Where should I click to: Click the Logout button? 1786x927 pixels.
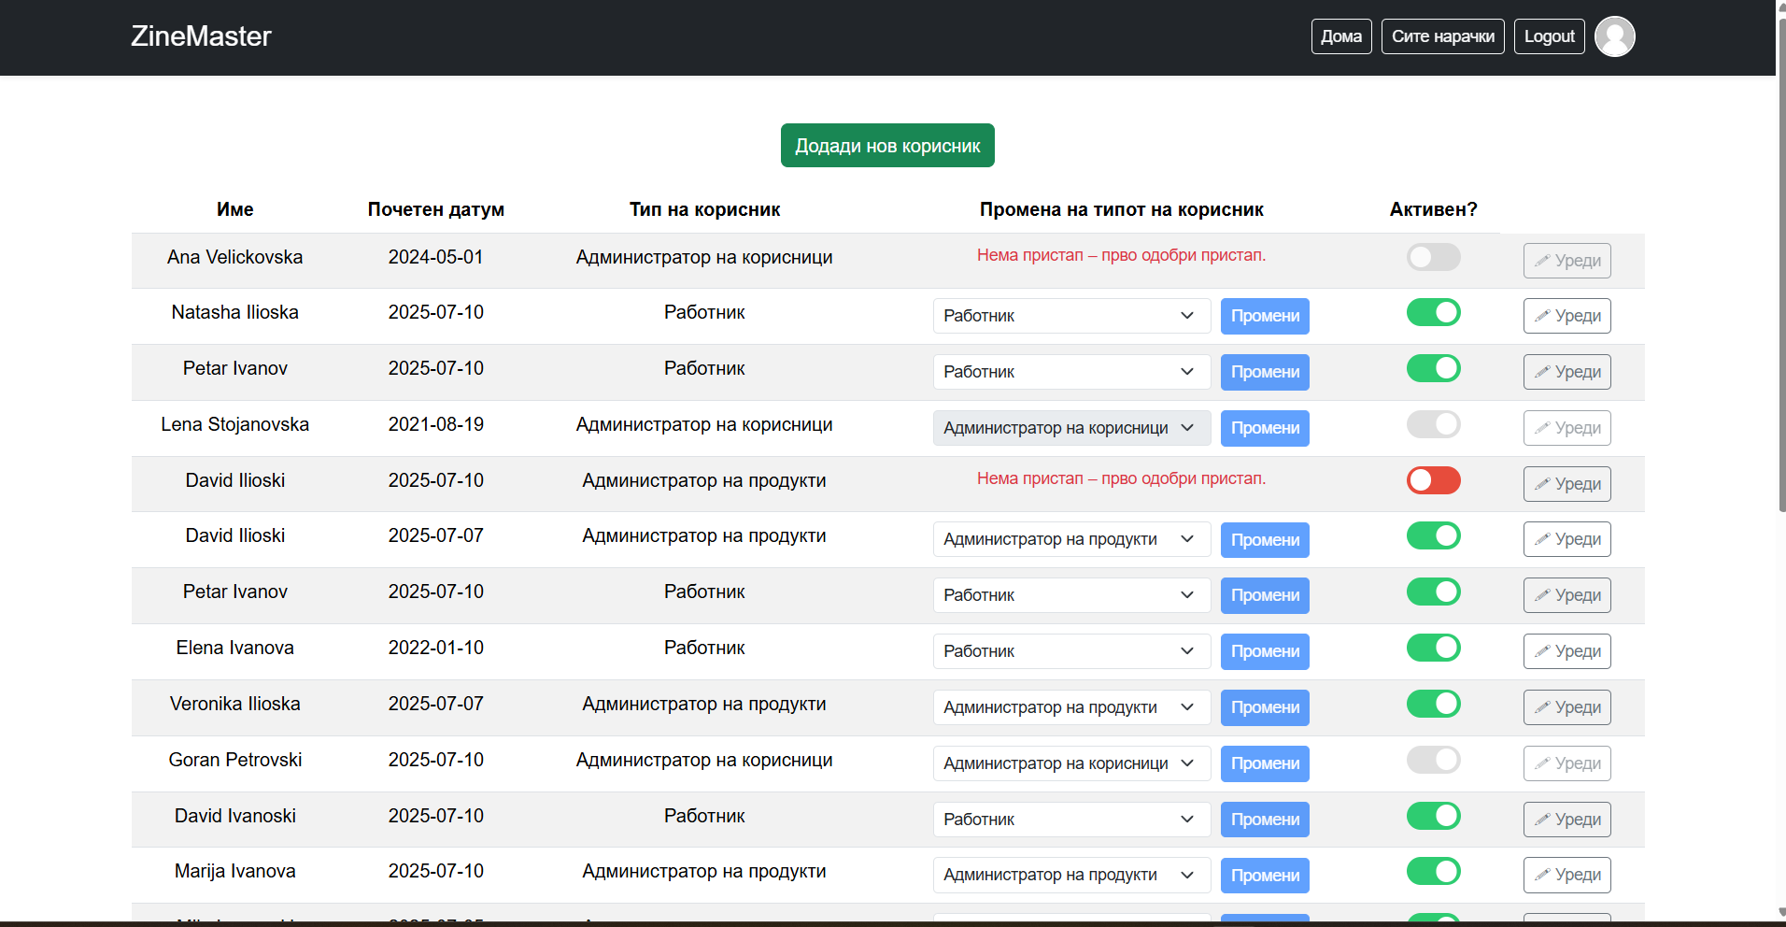point(1549,36)
